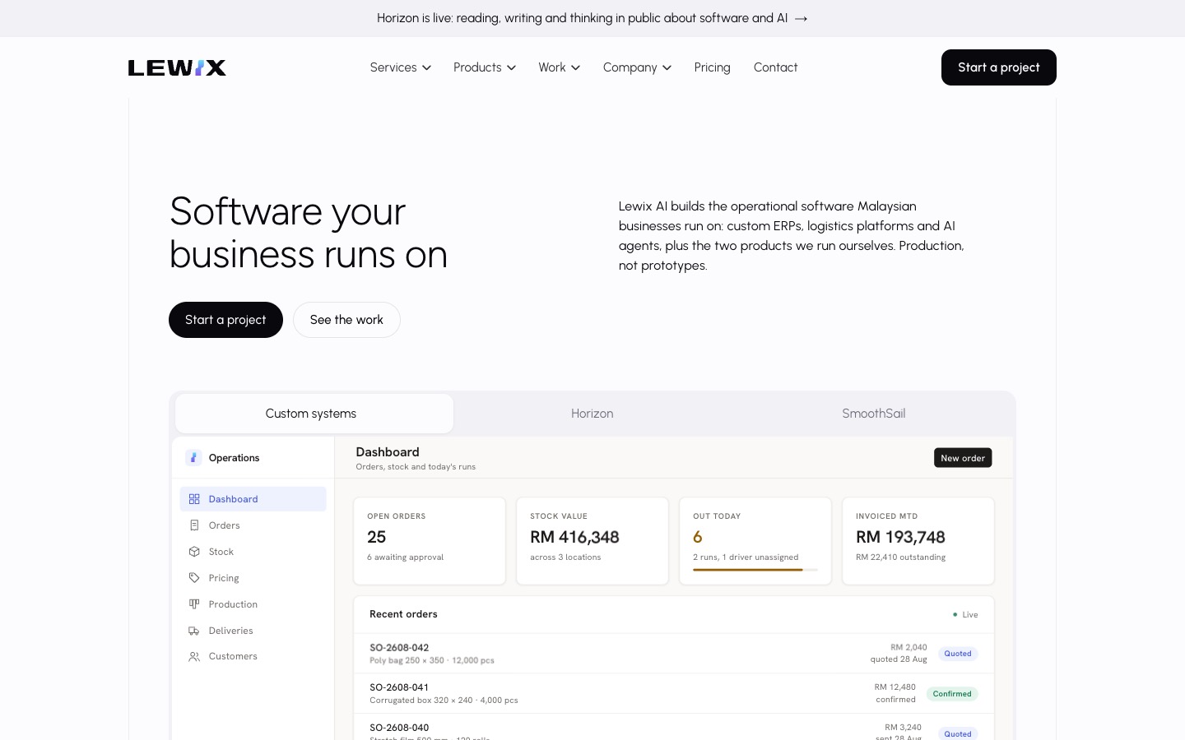
Task: Click the Customers people icon in sidebar
Action: (194, 656)
